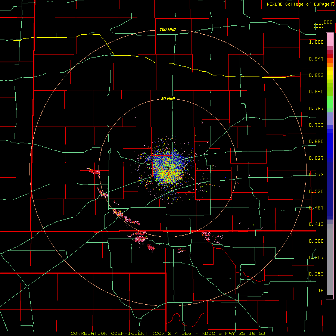
Task: Click the 0.573 color scale value
Action: (316, 175)
